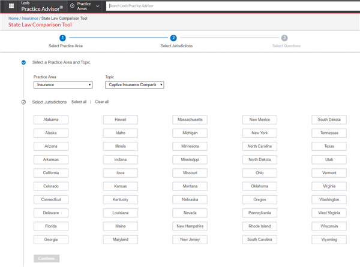Screen dimensions: 360x267
Task: Open the Practice Area Insurance dropdown
Action: [63, 85]
